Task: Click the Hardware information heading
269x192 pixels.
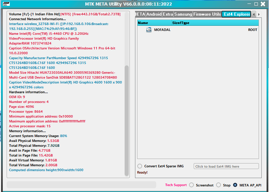Action: coord(28,92)
